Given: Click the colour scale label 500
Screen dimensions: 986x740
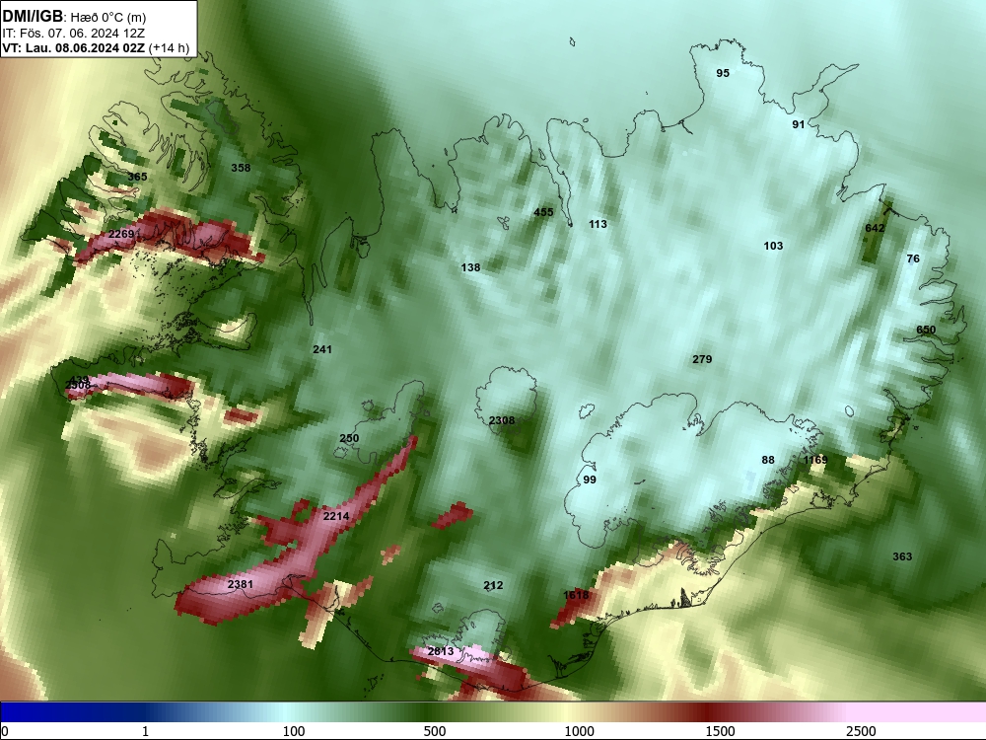Looking at the screenshot, I should [x=435, y=731].
